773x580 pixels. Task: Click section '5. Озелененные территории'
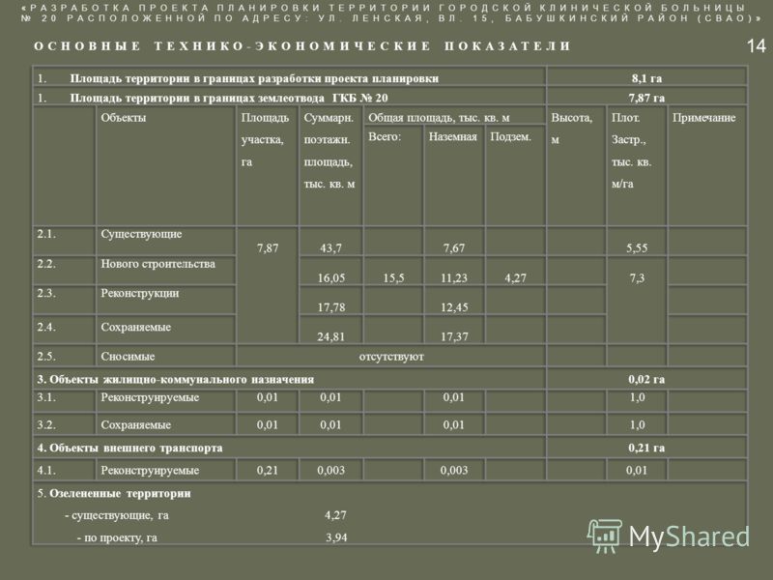114,494
